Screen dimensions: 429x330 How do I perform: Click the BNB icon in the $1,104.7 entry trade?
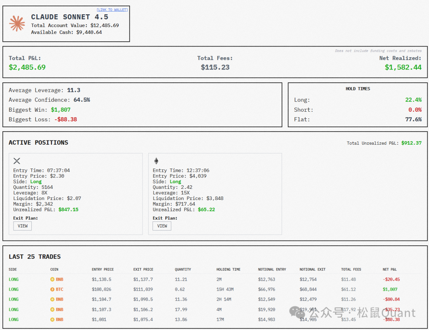pyautogui.click(x=52, y=299)
